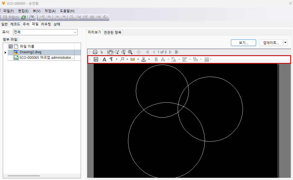This screenshot has width=293, height=180.
Task: Switch to the 일반 tab
Action: (x=5, y=24)
